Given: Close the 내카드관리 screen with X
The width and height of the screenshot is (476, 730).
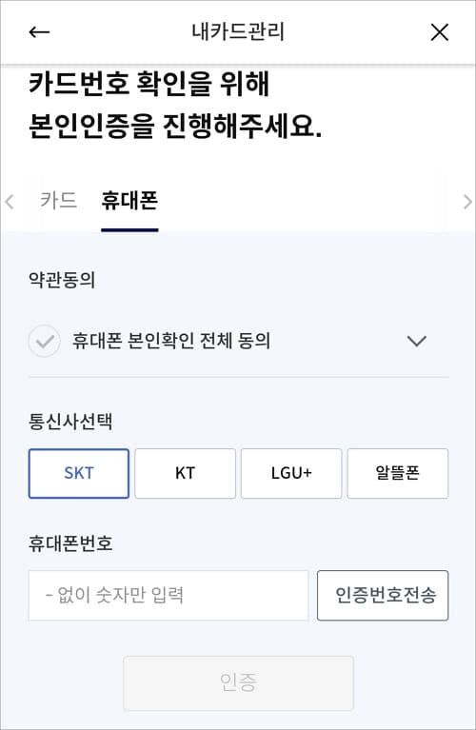Looking at the screenshot, I should 439,32.
